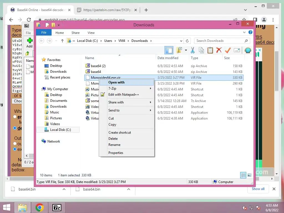The width and height of the screenshot is (284, 213).
Task: Open second base64.bin download options chevron
Action: [129, 189]
